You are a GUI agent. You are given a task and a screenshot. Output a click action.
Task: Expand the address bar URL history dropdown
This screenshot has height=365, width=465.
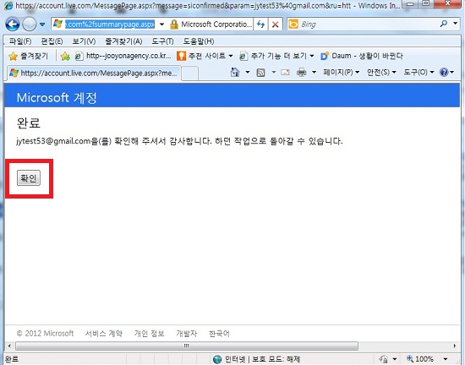(161, 25)
